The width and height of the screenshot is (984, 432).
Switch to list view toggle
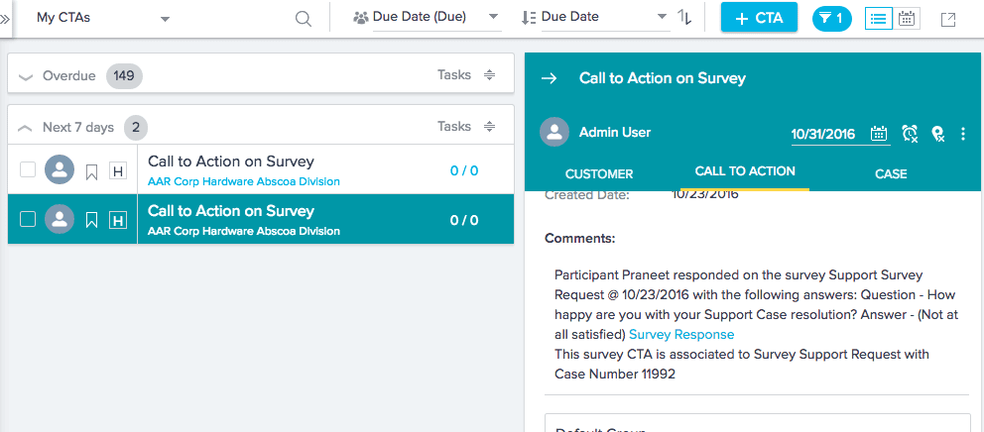coord(878,18)
